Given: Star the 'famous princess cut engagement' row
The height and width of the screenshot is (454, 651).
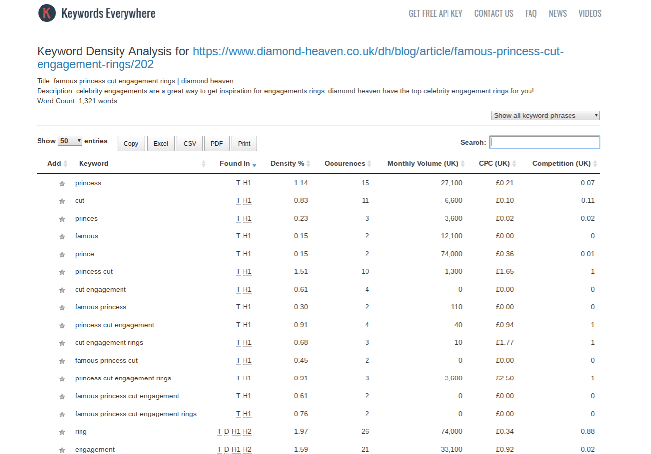Looking at the screenshot, I should 62,397.
